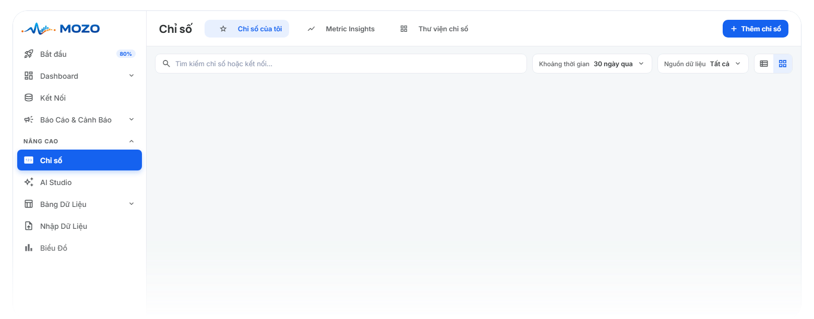Click the plus icon in Thêm chỉ số button
The width and height of the screenshot is (814, 319).
pyautogui.click(x=734, y=29)
